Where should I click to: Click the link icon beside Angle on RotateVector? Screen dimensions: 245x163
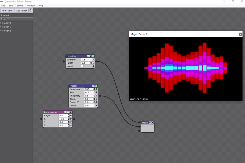(x=71, y=116)
